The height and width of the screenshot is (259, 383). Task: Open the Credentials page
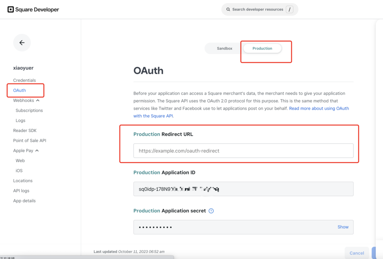coord(24,80)
